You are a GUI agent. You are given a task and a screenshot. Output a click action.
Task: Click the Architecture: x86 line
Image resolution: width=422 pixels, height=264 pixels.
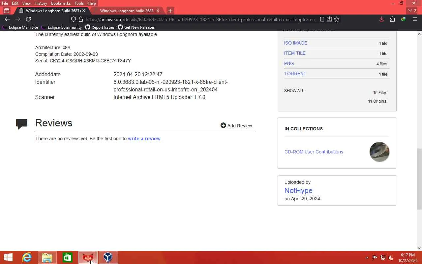(x=53, y=48)
